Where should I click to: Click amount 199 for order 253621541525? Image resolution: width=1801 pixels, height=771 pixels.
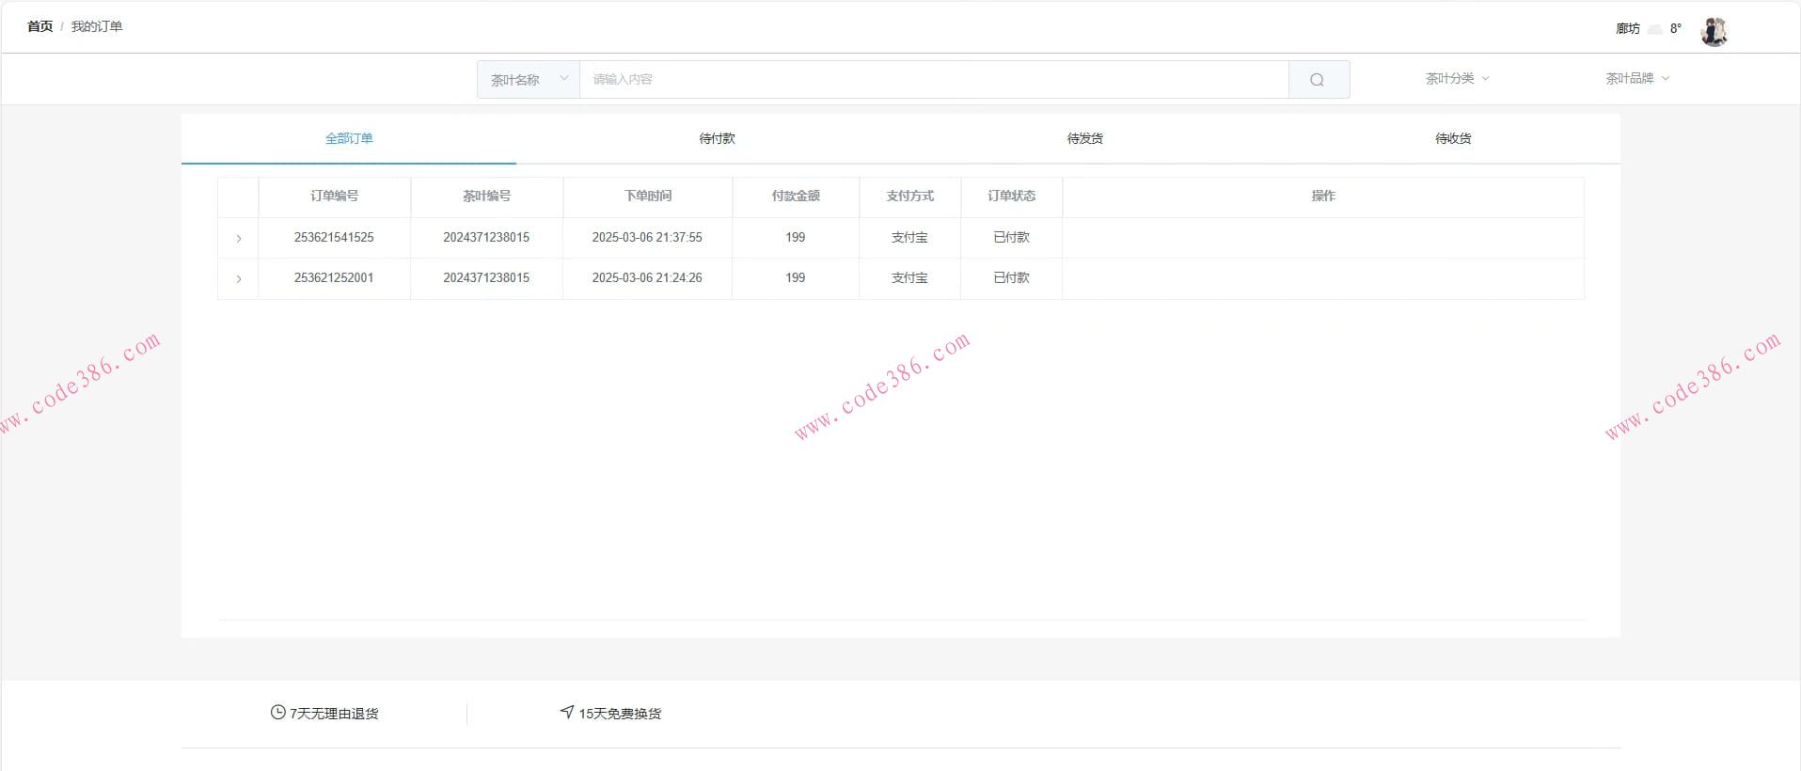(x=796, y=238)
